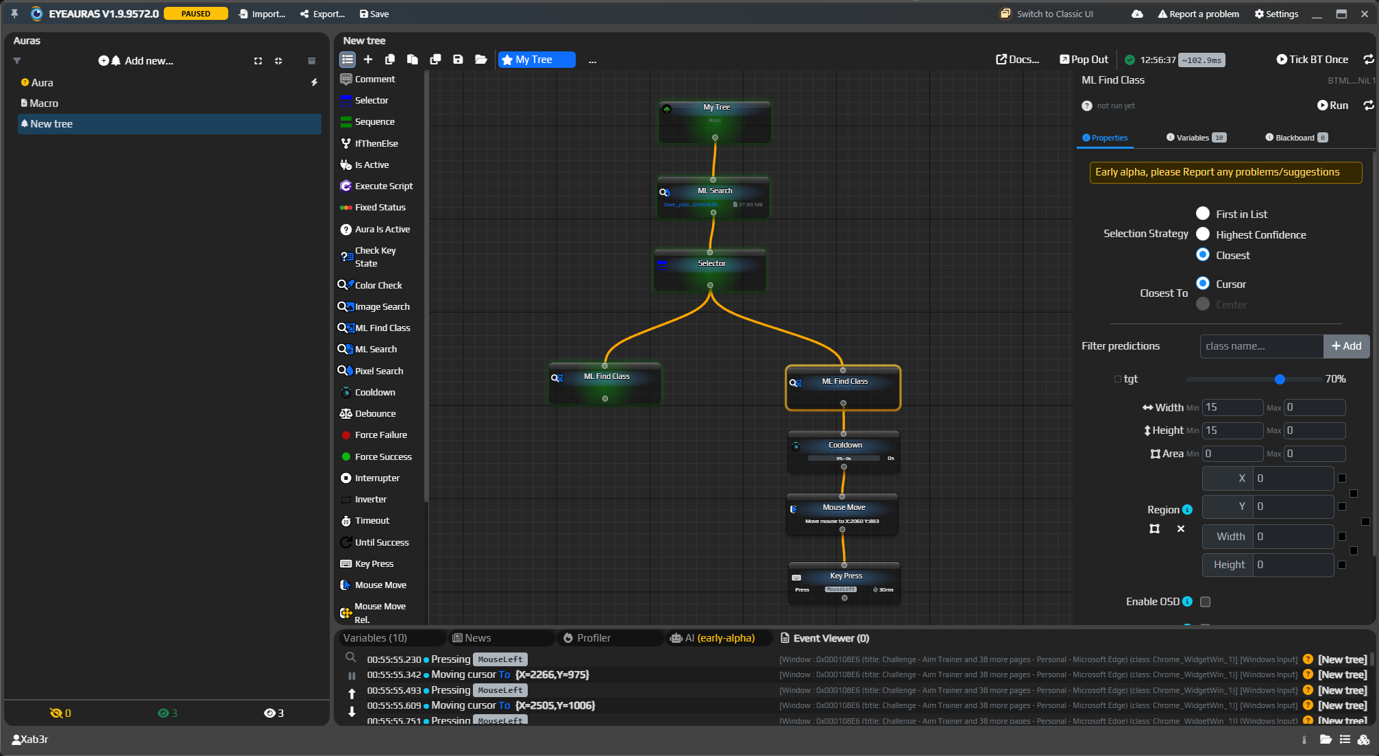This screenshot has height=756, width=1379.
Task: Adjust the tgt confidence slider
Action: [1280, 379]
